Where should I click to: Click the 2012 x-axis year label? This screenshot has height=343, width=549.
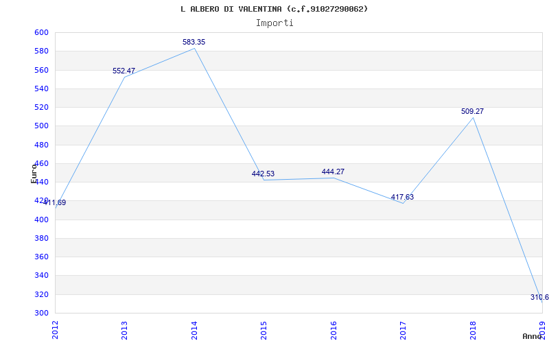[x=55, y=330]
